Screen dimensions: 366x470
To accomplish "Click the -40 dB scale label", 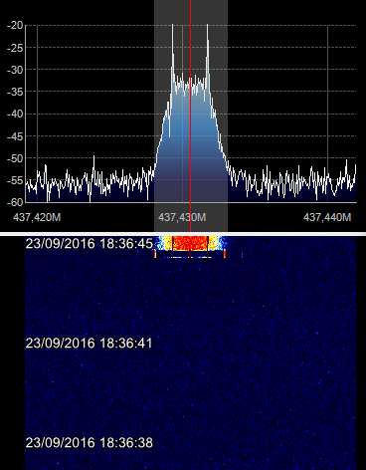I will point(15,114).
